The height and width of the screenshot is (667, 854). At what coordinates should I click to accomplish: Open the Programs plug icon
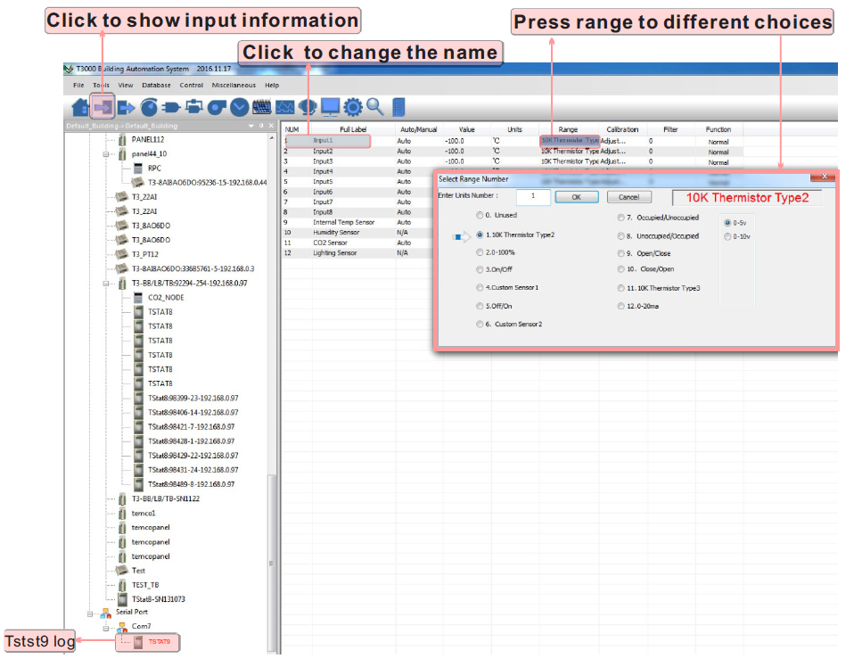pyautogui.click(x=171, y=107)
